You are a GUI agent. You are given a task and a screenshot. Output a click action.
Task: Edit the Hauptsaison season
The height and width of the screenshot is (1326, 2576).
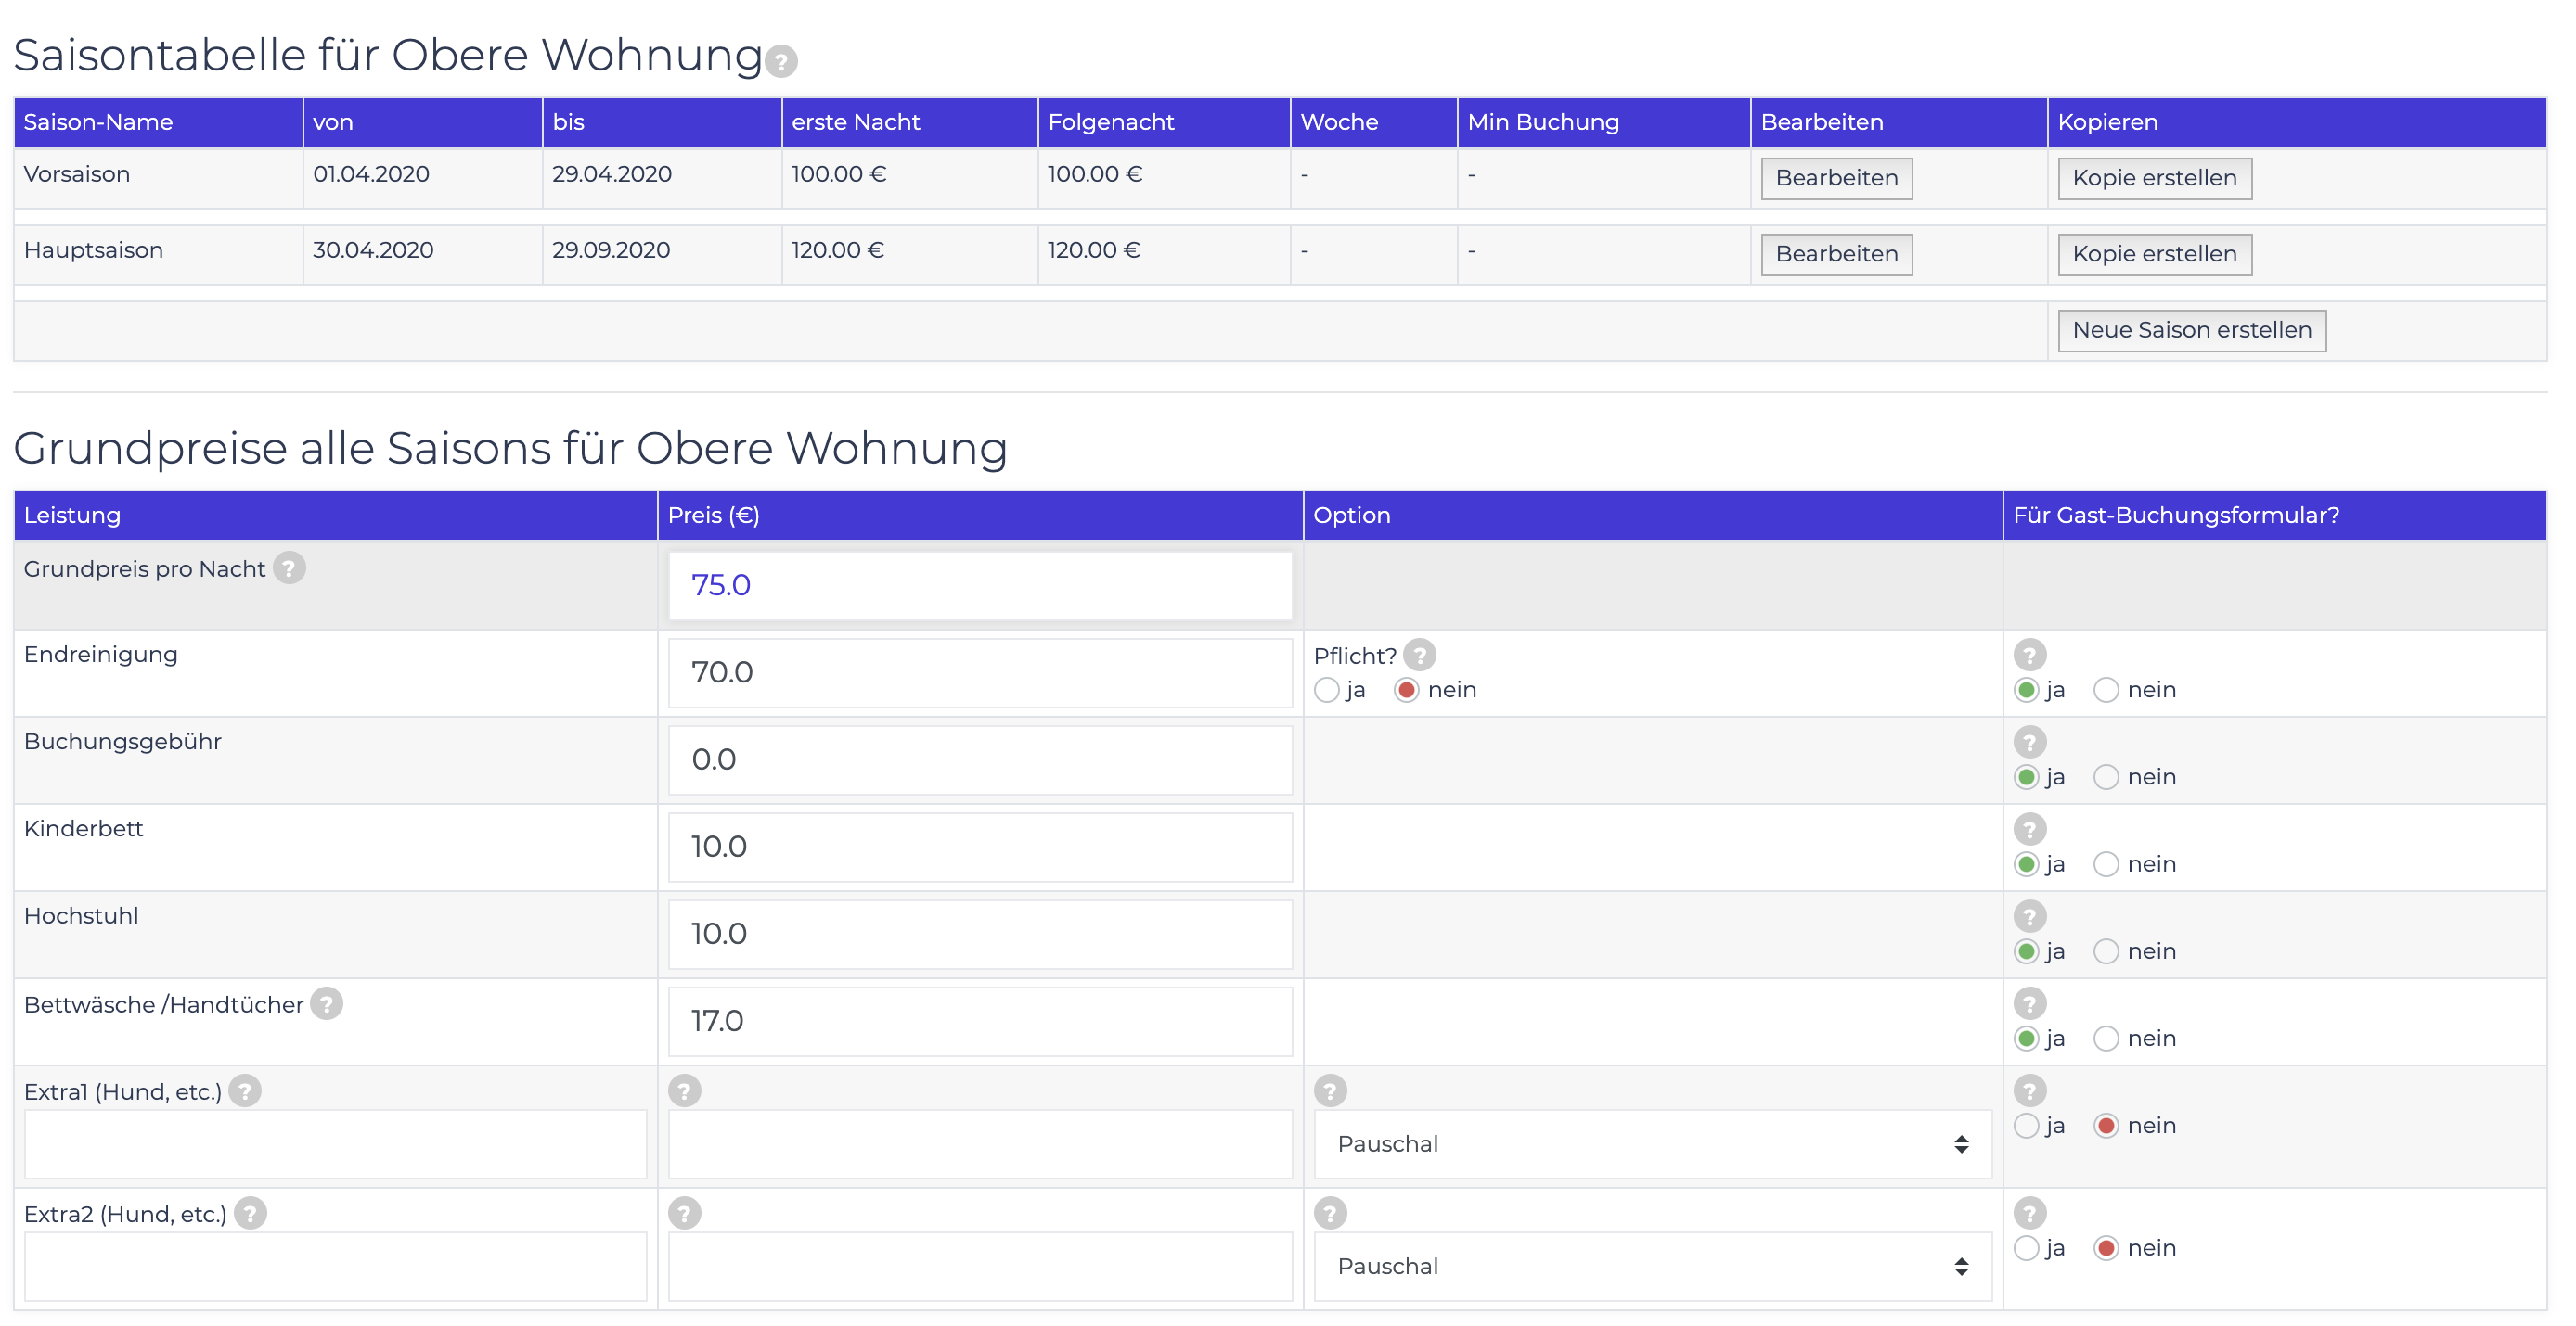pos(1836,254)
